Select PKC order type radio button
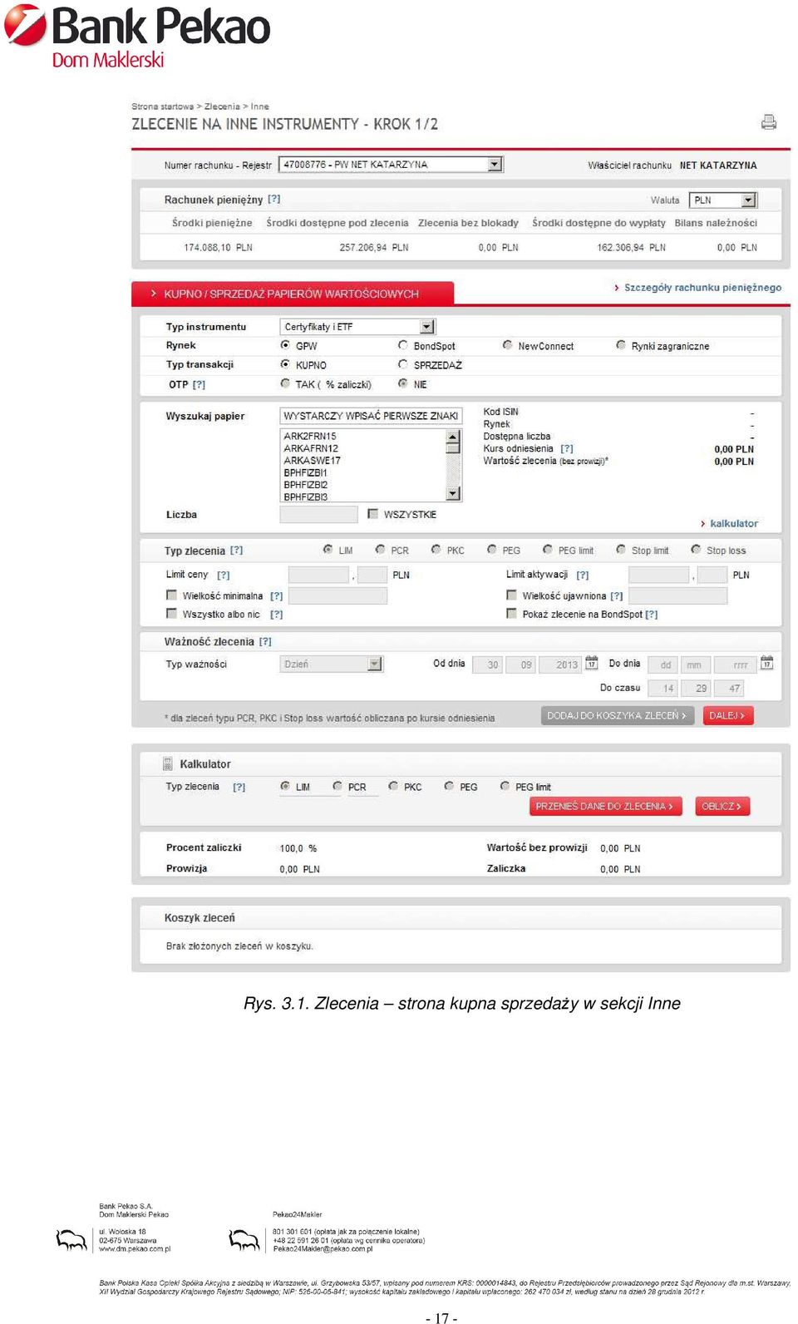This screenshot has width=798, height=1324. tap(436, 550)
